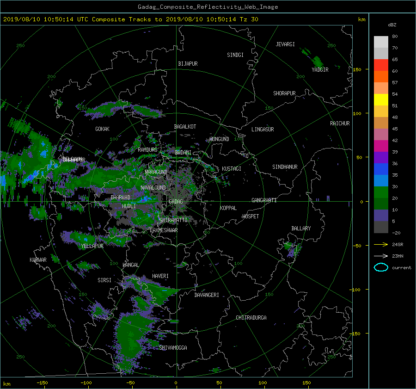
Task: Click the light blue 30-35 dBZ swatch
Action: pos(381,180)
